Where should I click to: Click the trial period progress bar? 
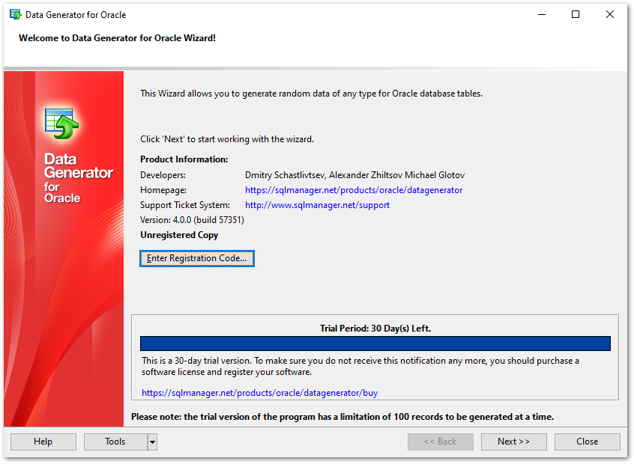click(x=375, y=344)
